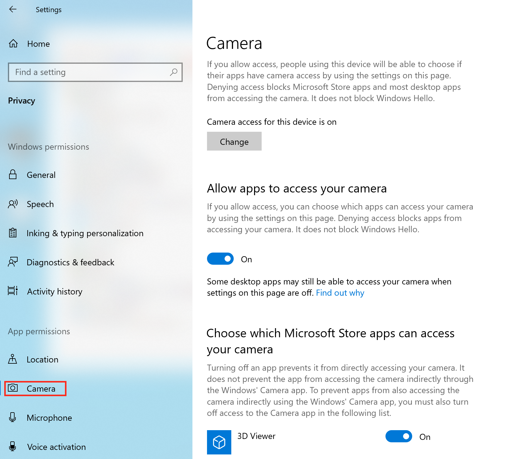516x459 pixels.
Task: Click the Activity history icon
Action: [x=13, y=291]
